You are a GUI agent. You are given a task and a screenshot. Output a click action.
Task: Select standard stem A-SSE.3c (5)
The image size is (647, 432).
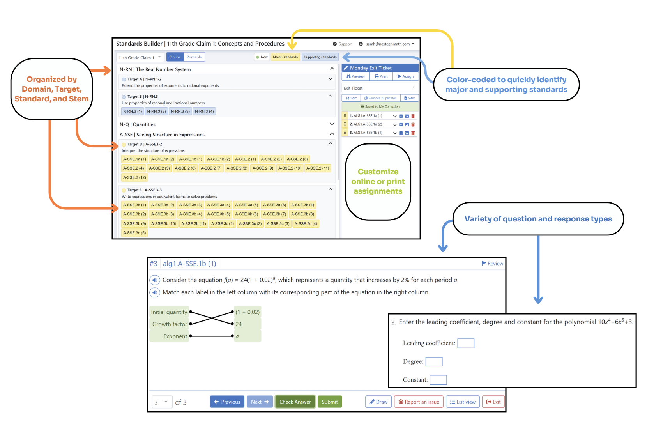click(x=134, y=233)
